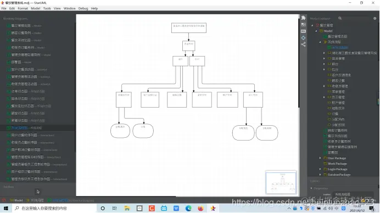This screenshot has height=213, width=380.
Task: Select the 分配角色 rounded node on canvas
Action: coord(243,132)
